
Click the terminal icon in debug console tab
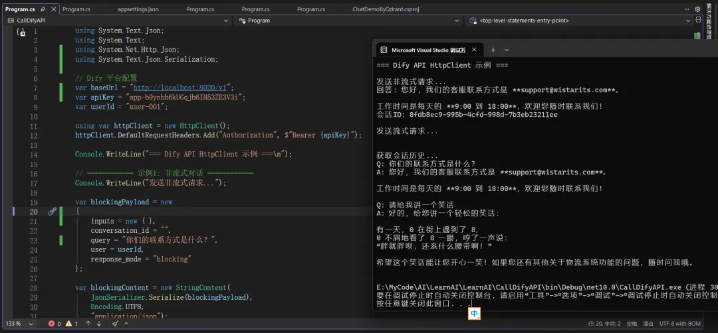click(x=384, y=50)
